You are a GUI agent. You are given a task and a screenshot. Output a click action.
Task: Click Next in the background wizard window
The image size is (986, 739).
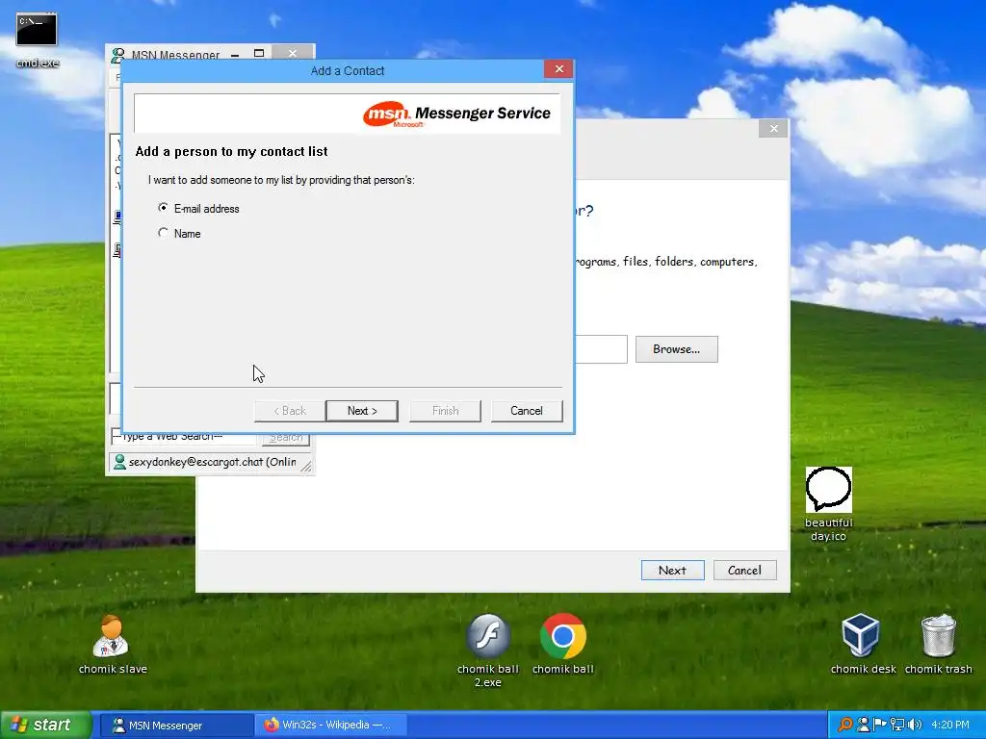[x=672, y=570]
